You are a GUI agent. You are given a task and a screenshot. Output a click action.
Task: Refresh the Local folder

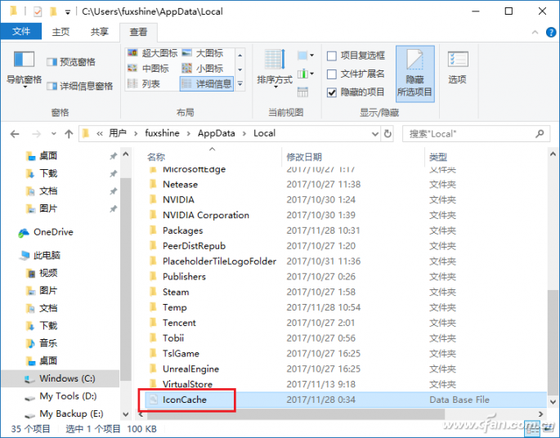pos(388,134)
